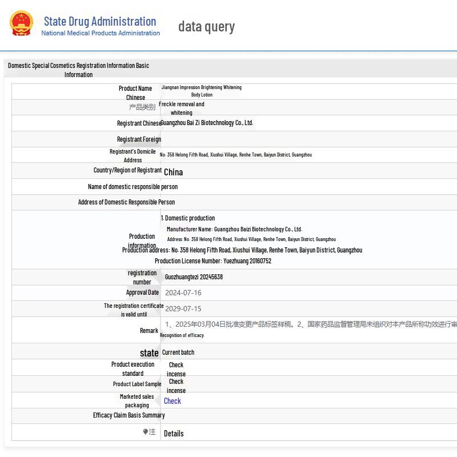Select Manufacturer Name Guangzhou Baizi Biotechnology line
Screen dimensions: 457x457
pos(234,230)
